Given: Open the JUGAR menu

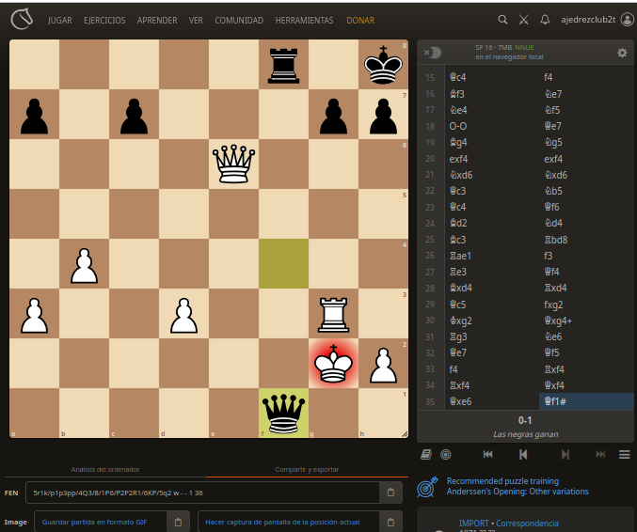Looking at the screenshot, I should (x=59, y=21).
